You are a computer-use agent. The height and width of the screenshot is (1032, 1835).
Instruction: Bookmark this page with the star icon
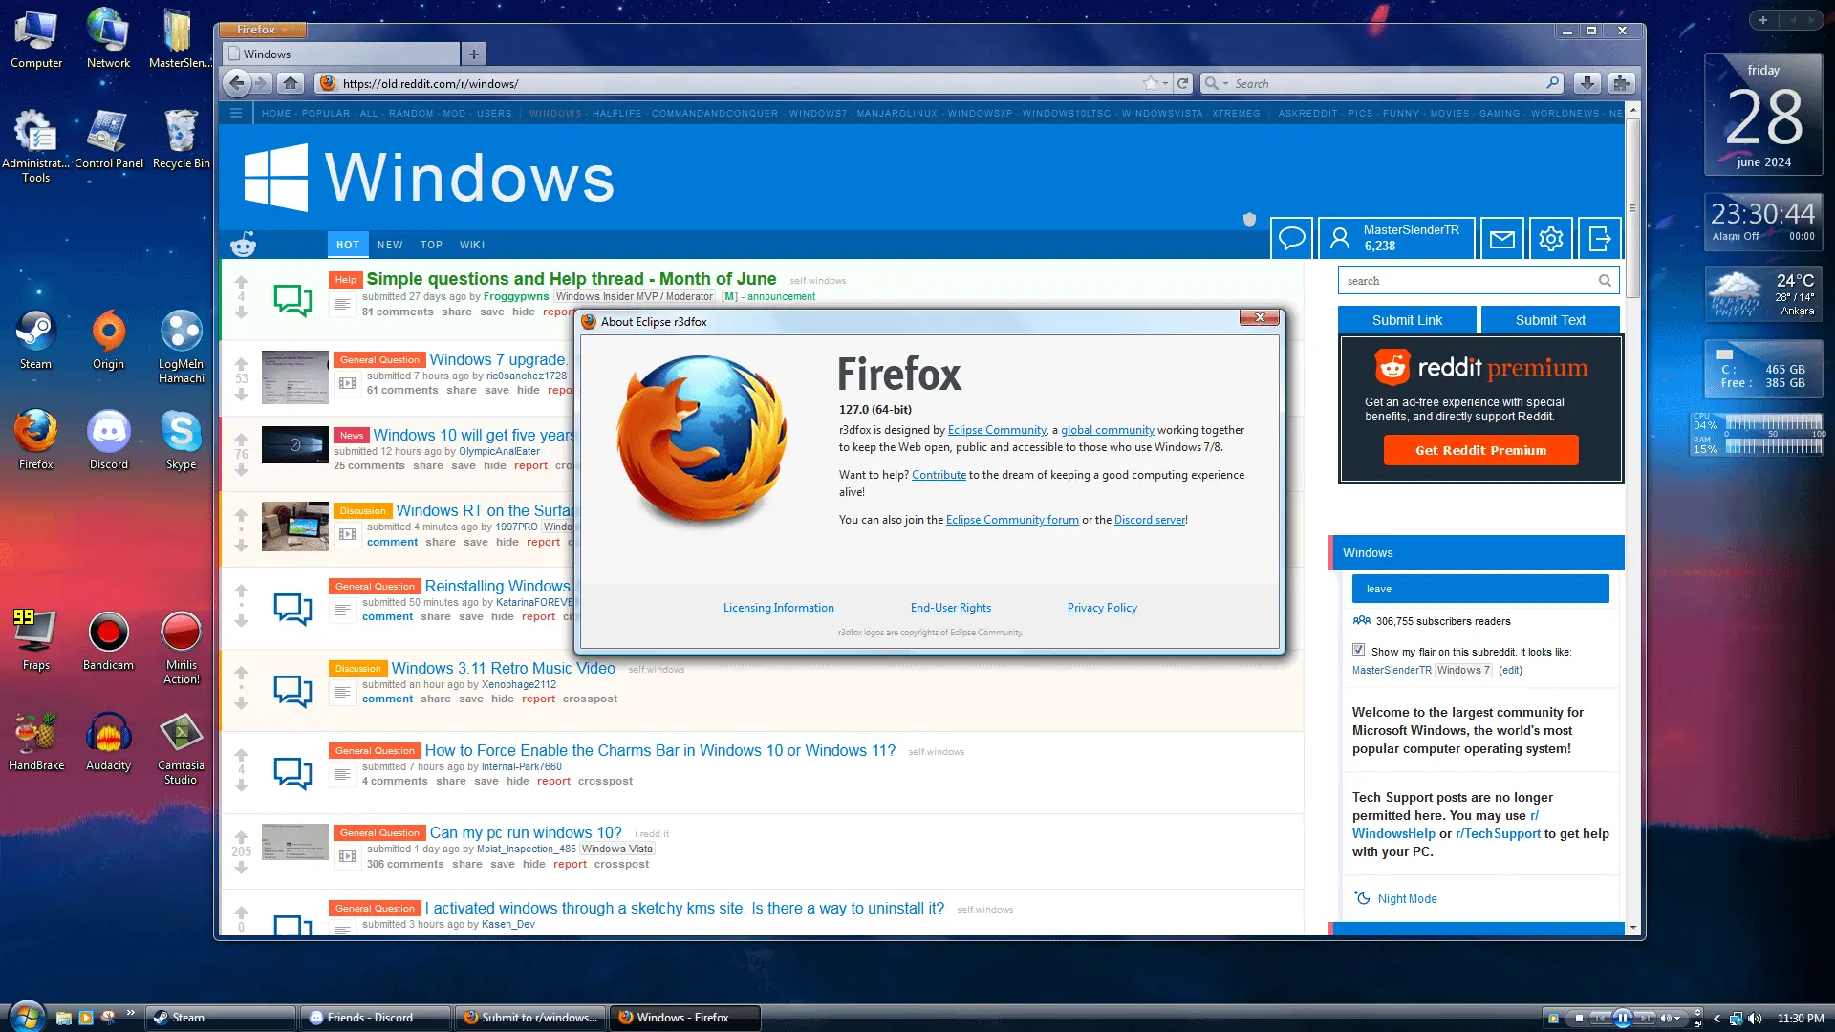click(x=1151, y=83)
